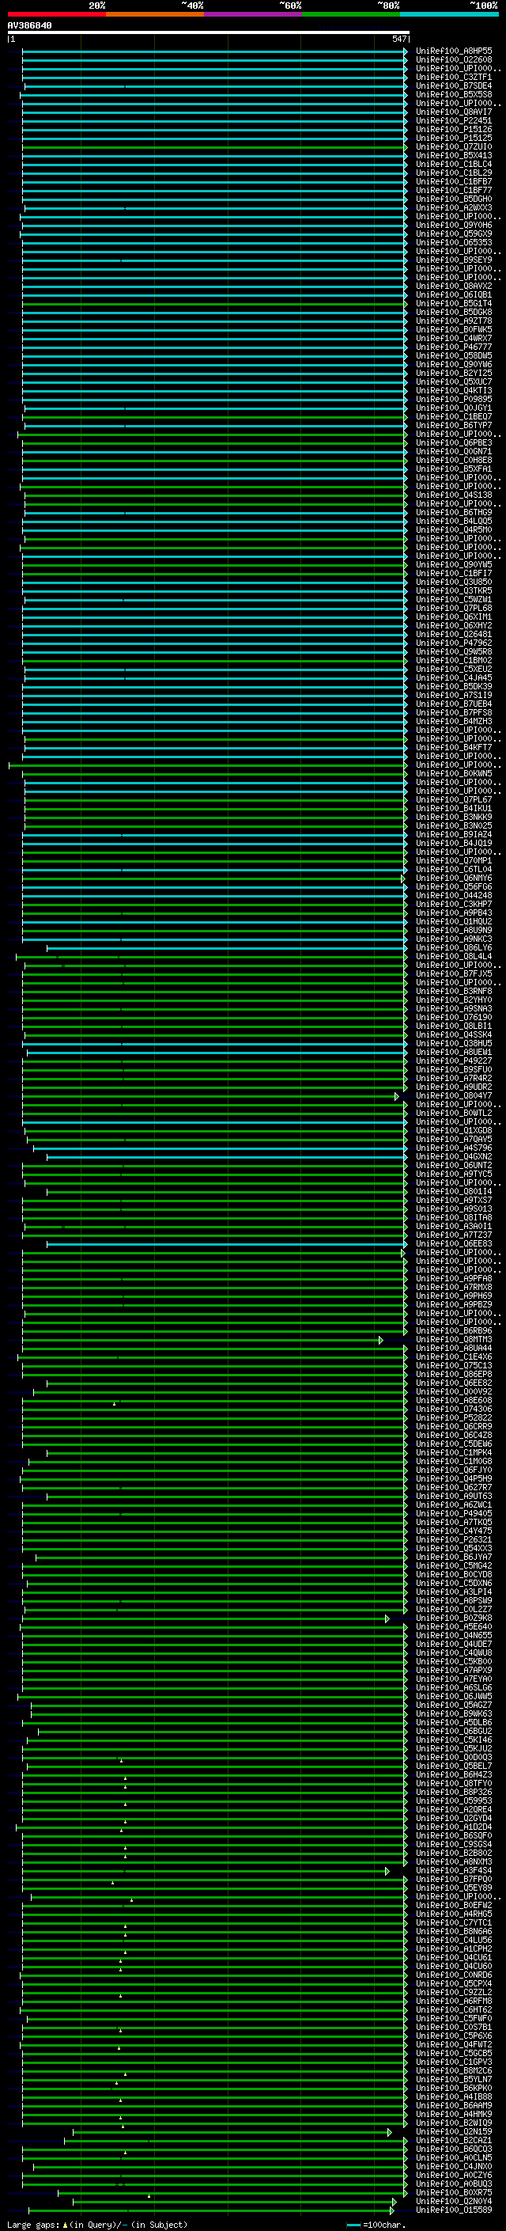Click the UniRef100_P15126 label
Viewport: 506px width, 2231px height.
point(454,129)
